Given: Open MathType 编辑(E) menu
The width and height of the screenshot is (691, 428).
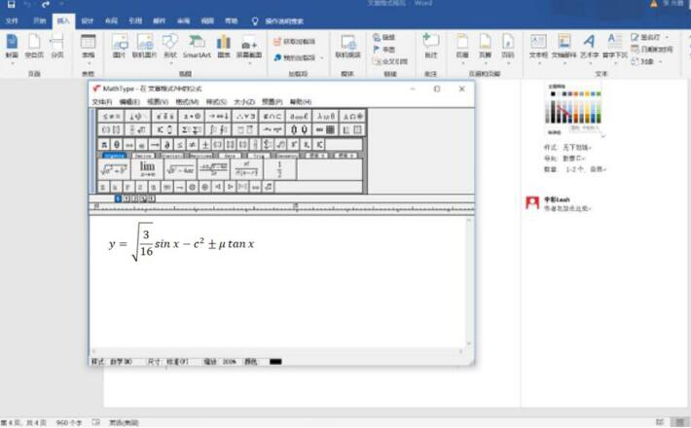Looking at the screenshot, I should click(x=129, y=102).
